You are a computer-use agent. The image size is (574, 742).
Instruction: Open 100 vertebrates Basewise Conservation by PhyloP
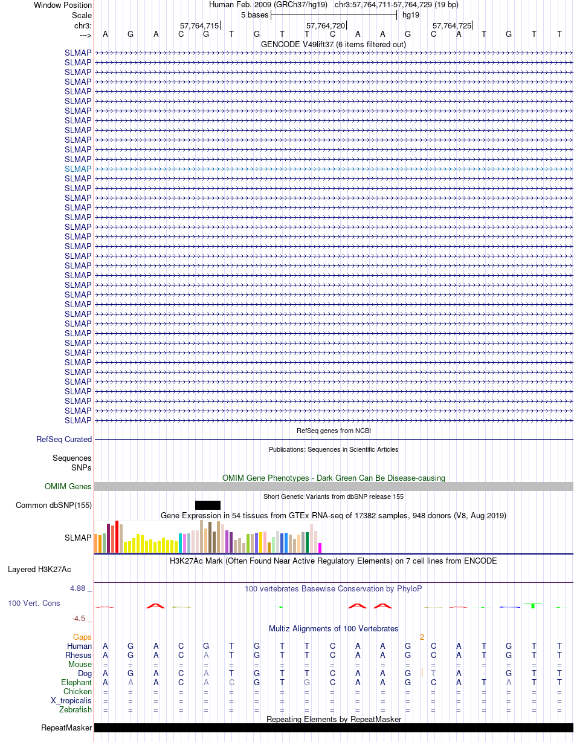coord(334,588)
